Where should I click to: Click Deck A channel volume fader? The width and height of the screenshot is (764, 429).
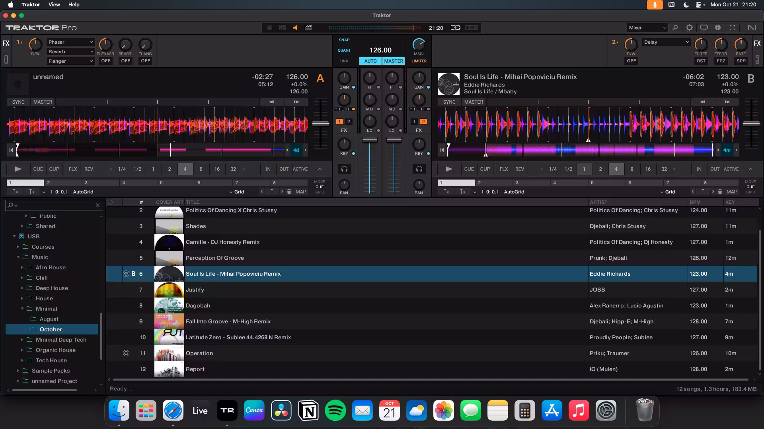[x=370, y=140]
